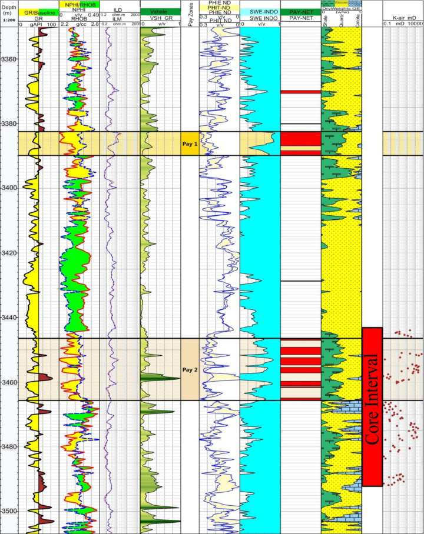This screenshot has width=424, height=534.
Task: Select the Pay Zones vertical track header
Action: coord(191,15)
